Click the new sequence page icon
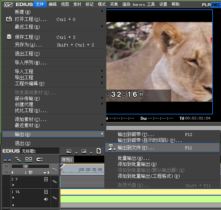 pos(99,151)
